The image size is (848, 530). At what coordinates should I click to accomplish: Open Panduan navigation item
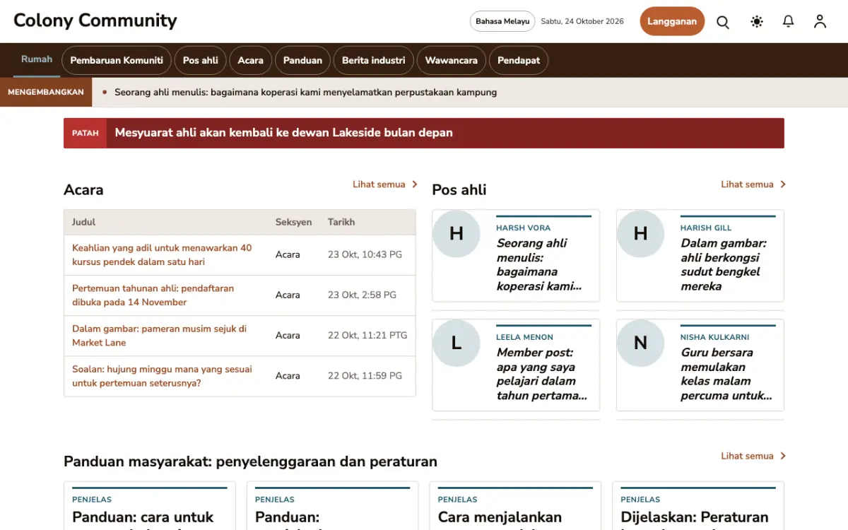tap(302, 60)
